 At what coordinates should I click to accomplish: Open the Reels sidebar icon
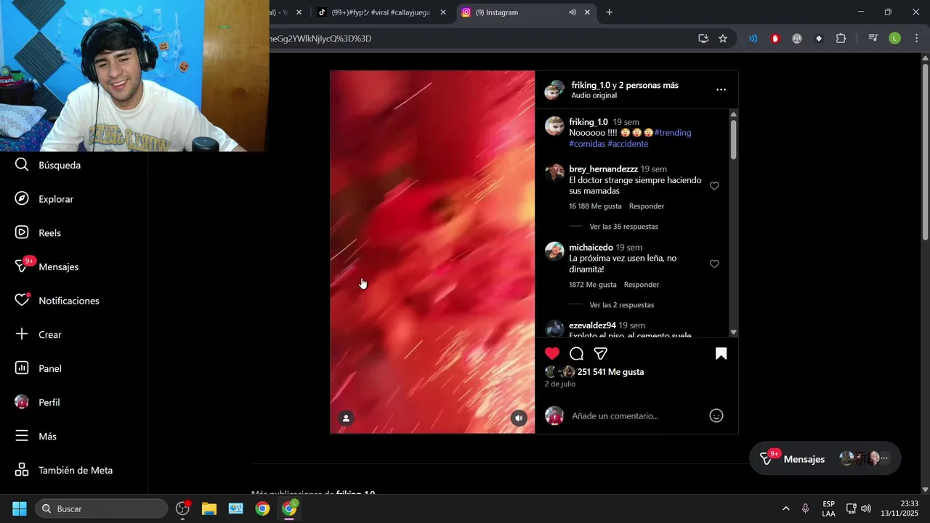[22, 233]
